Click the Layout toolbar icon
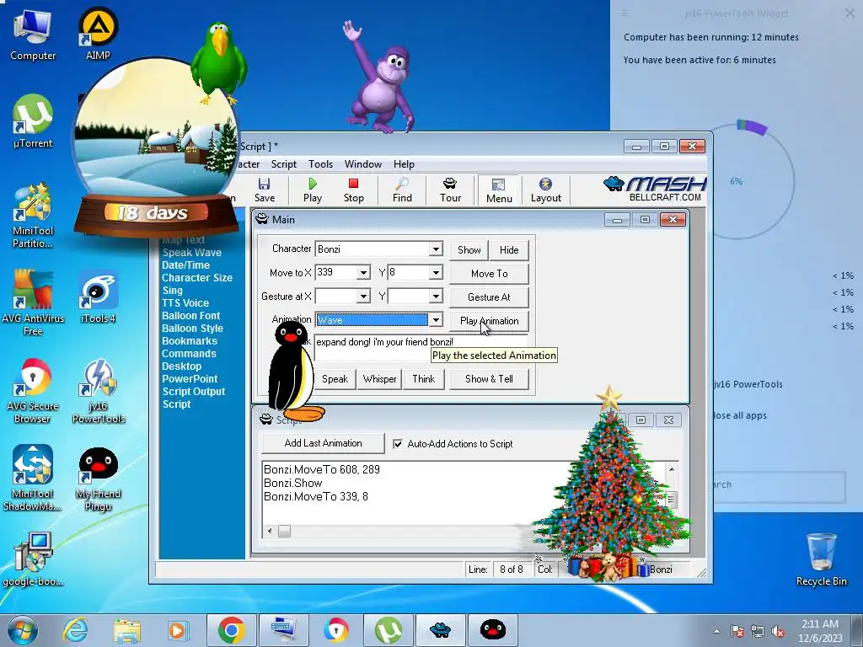Viewport: 863px width, 647px height. pyautogui.click(x=545, y=190)
